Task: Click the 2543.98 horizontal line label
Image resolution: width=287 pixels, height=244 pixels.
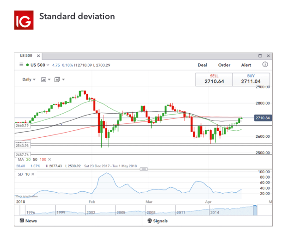Action: (x=22, y=146)
